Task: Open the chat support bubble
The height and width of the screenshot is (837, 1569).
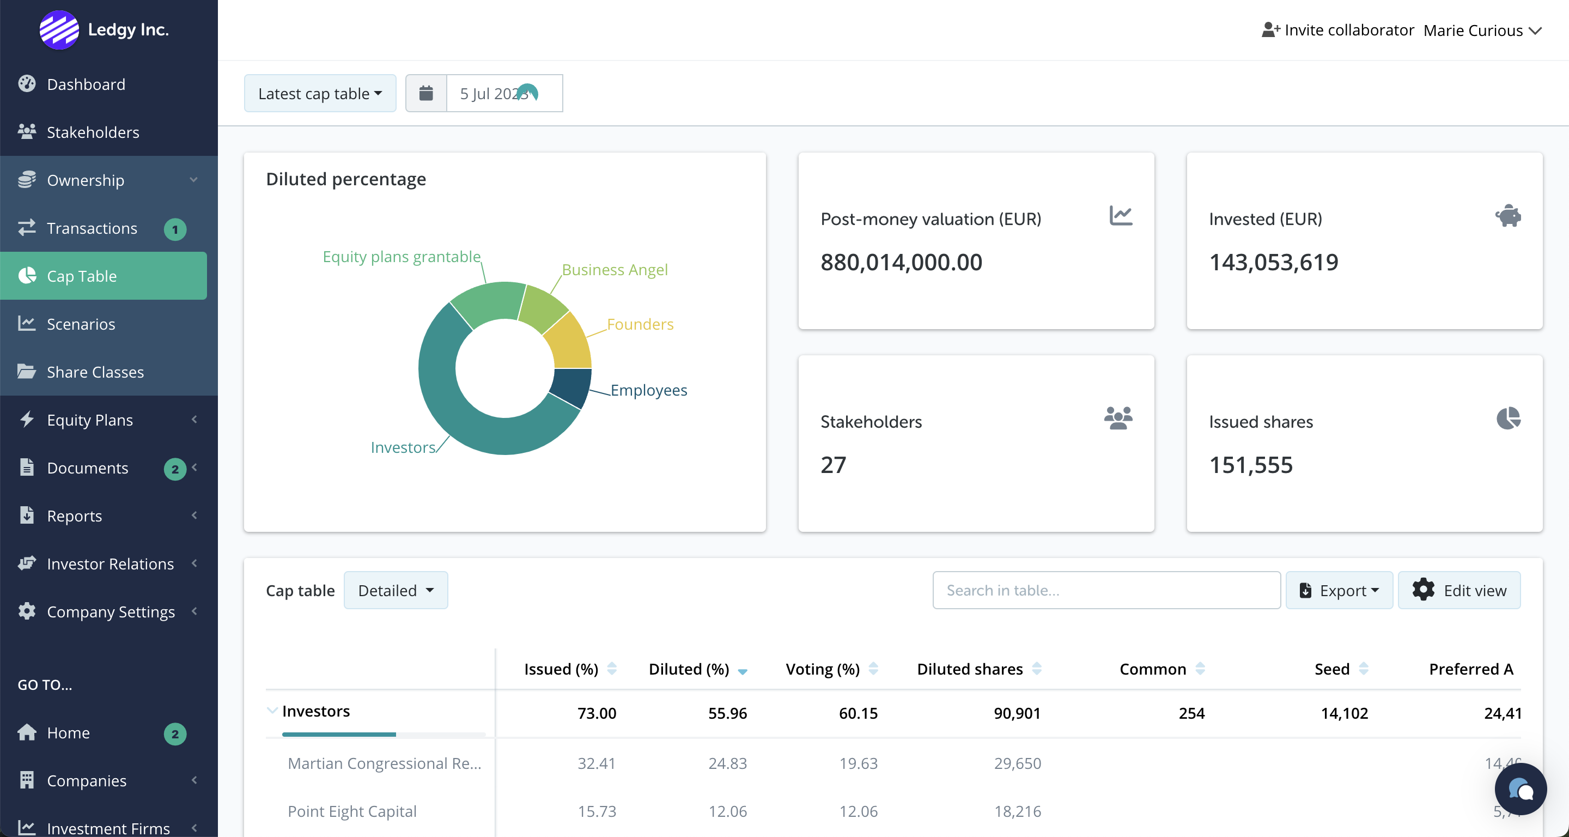Action: 1521,789
